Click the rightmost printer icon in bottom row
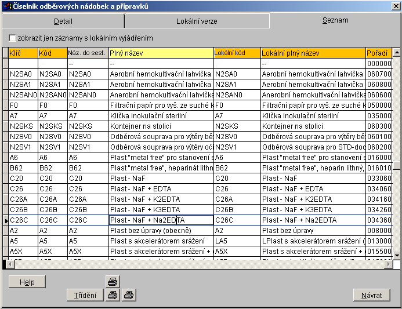Image resolution: width=402 pixels, height=309 pixels. (129, 295)
